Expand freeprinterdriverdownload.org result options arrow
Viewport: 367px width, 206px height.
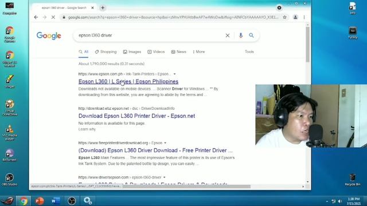165,143
